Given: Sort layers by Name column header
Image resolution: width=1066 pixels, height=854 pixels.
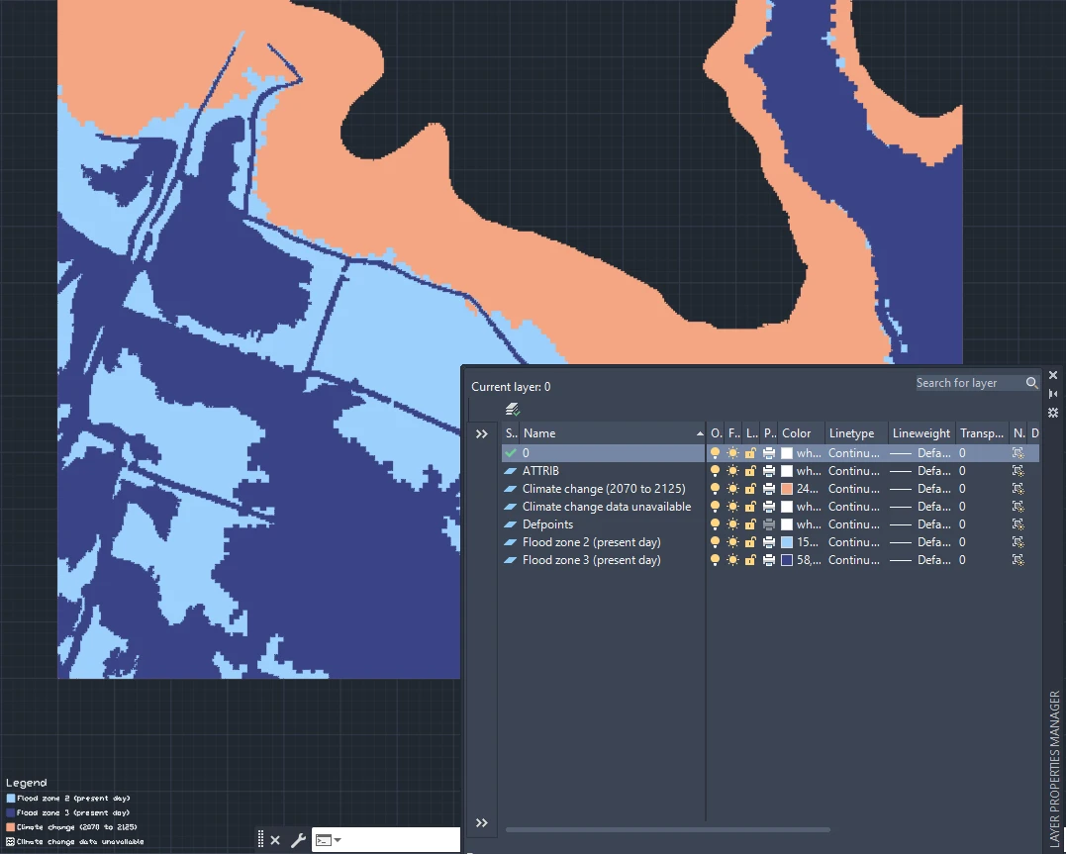Looking at the screenshot, I should click(x=613, y=433).
